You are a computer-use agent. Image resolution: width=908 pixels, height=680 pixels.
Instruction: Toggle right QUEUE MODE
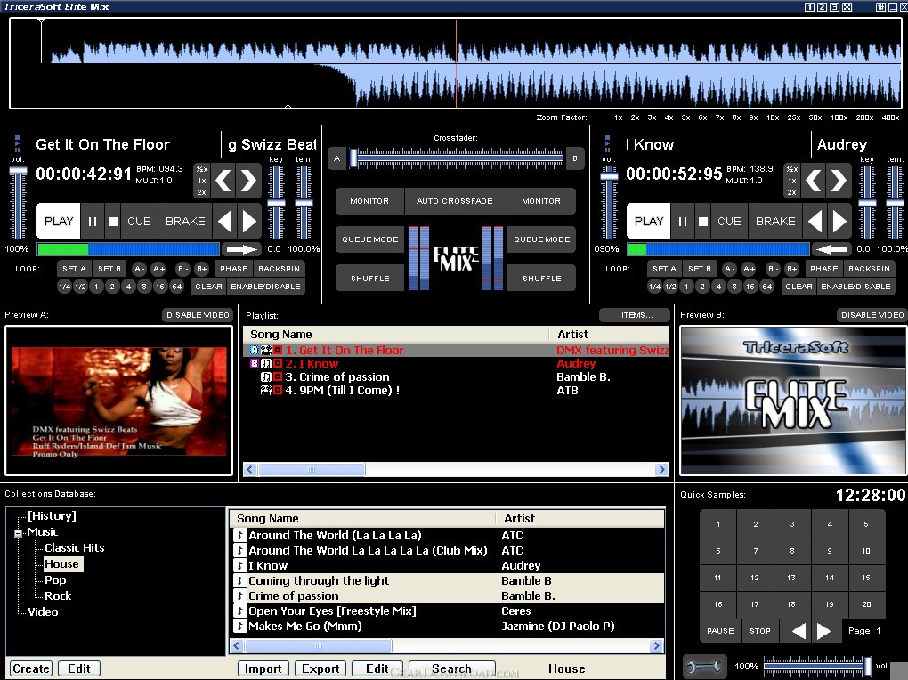click(541, 239)
